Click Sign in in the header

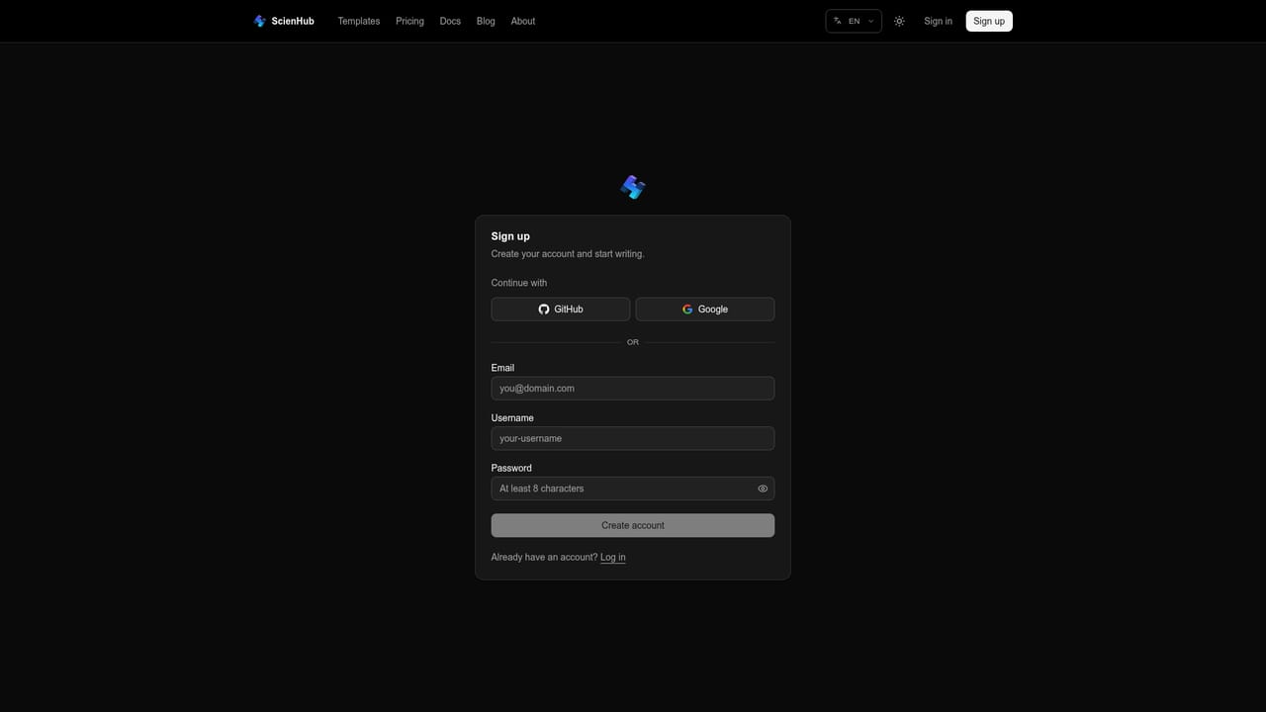point(939,21)
